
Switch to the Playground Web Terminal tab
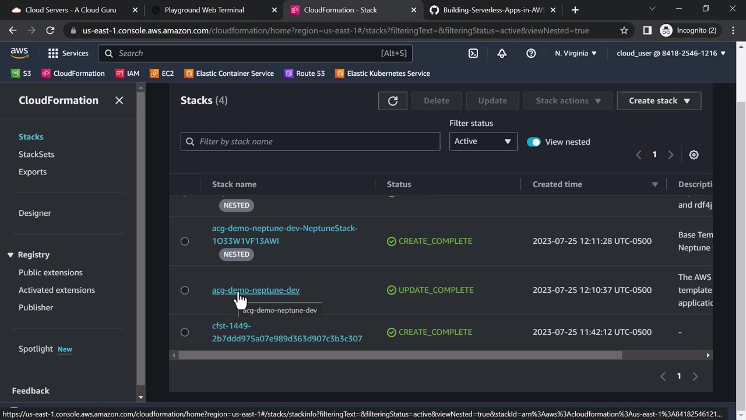tap(204, 10)
